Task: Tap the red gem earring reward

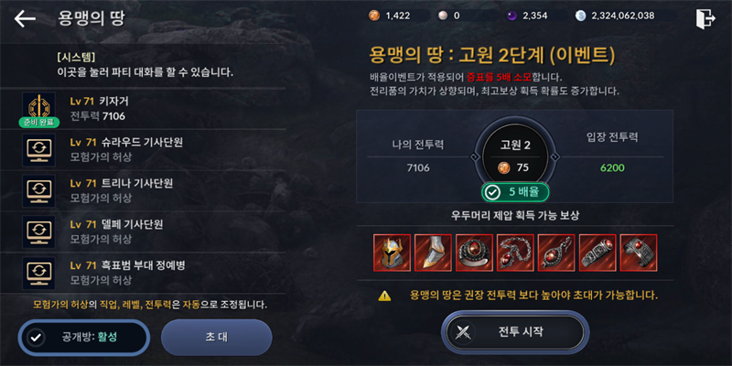Action: coord(556,253)
